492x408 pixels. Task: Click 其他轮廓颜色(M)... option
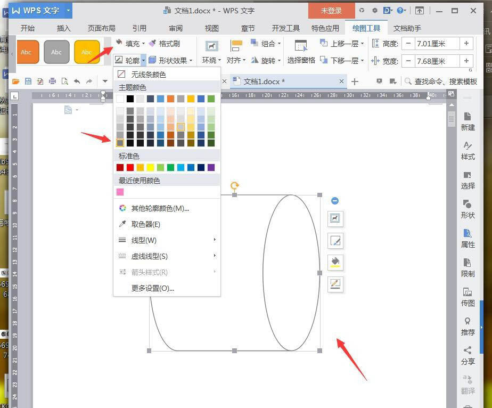tap(167, 208)
